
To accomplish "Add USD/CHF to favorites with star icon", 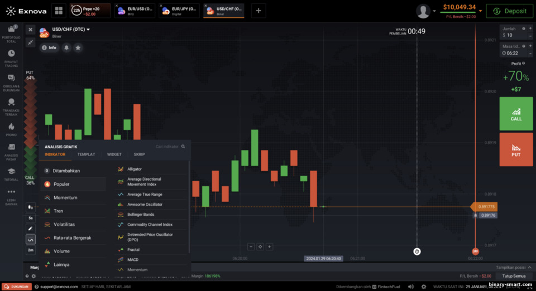I will click(78, 48).
